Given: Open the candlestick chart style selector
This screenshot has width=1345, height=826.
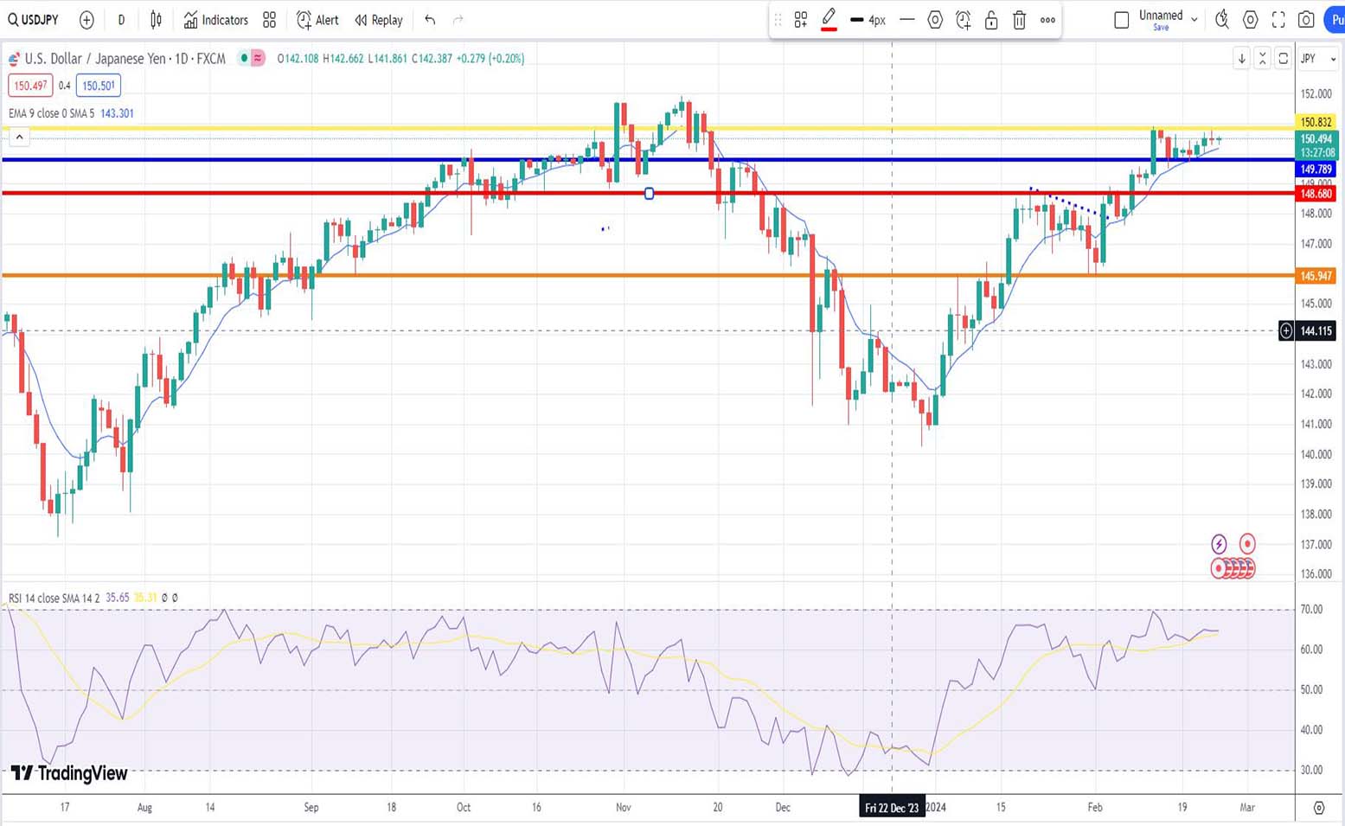Looking at the screenshot, I should [x=156, y=20].
